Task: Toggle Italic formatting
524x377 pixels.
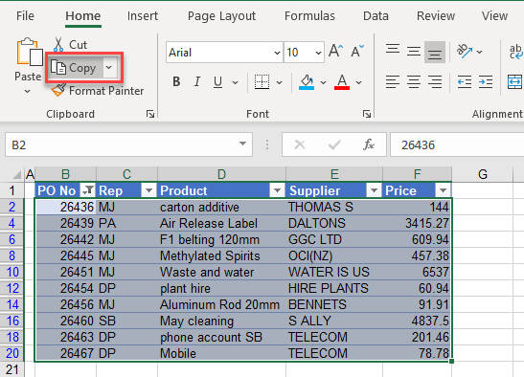Action: coord(197,82)
